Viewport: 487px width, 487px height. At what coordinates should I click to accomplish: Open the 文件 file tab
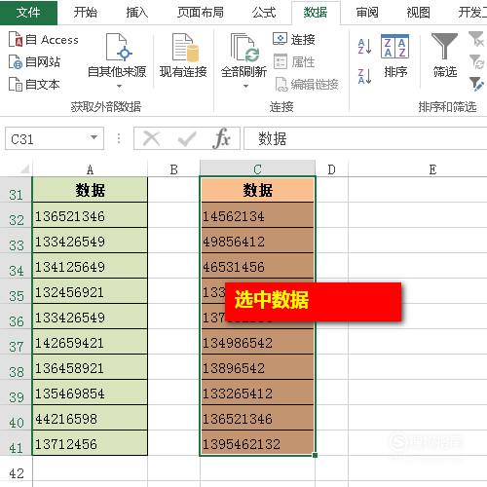[28, 13]
